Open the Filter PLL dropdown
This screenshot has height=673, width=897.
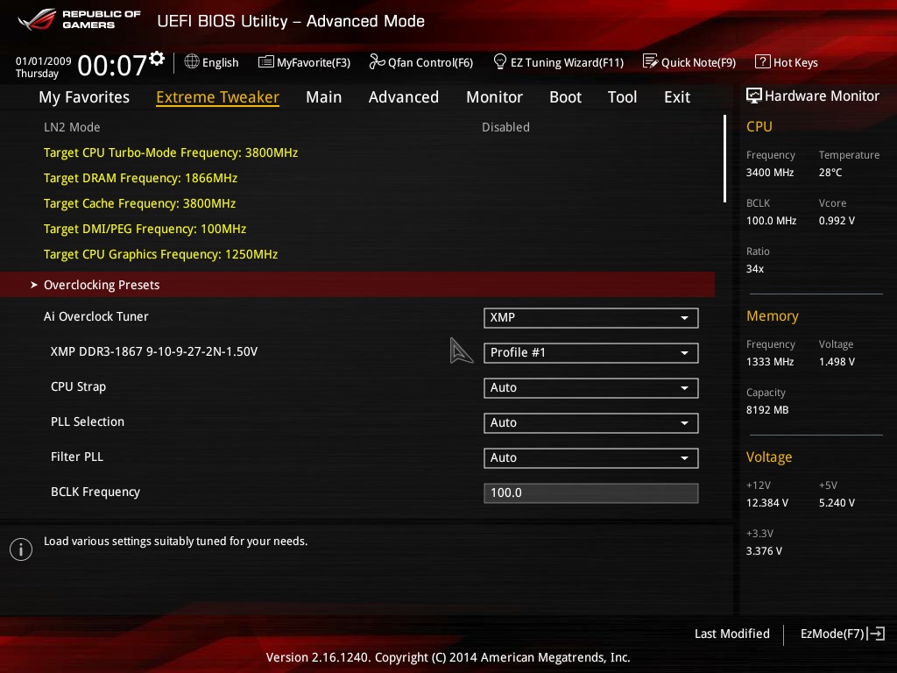coord(591,457)
